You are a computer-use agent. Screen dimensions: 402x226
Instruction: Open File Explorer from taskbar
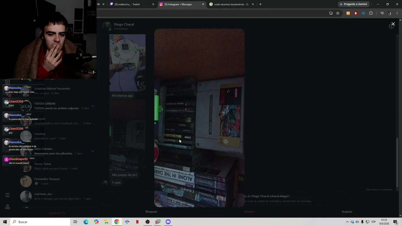tap(106, 222)
